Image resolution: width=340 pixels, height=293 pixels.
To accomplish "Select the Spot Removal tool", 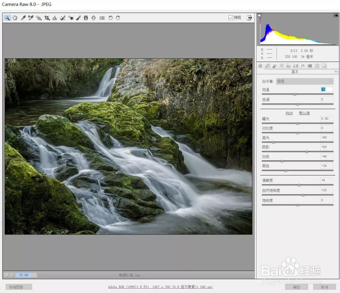I will (x=62, y=18).
